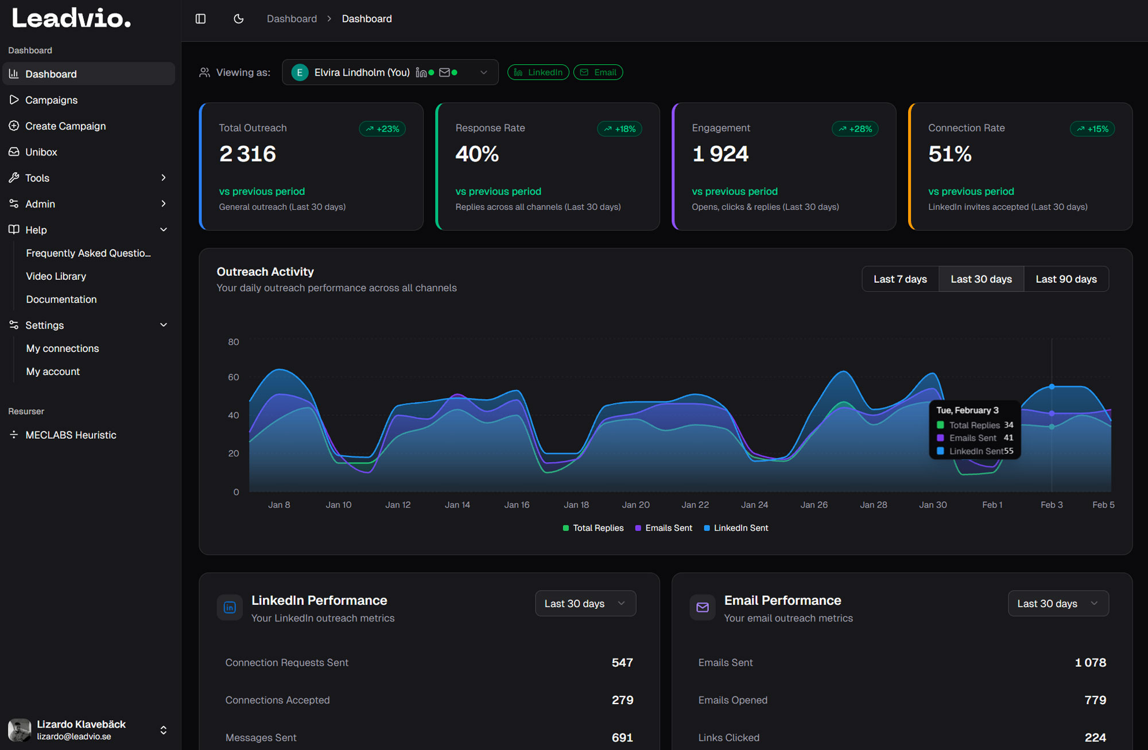1148x750 pixels.
Task: Select the Last 90 days tab
Action: [x=1065, y=279]
